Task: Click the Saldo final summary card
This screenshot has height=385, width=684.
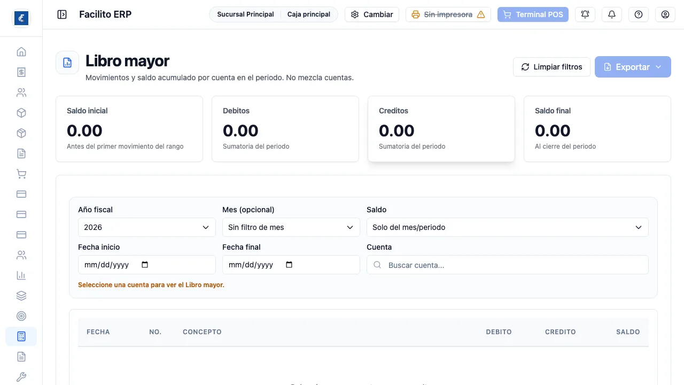Action: point(597,129)
